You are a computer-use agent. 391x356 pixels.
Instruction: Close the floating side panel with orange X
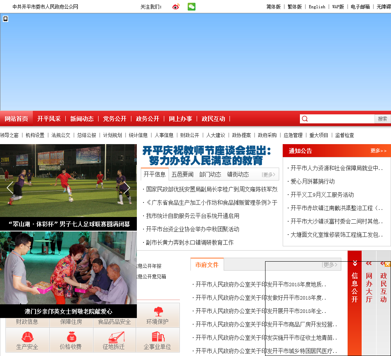pyautogui.click(x=387, y=264)
